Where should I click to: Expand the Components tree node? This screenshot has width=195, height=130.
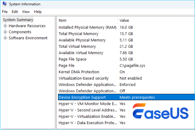[x=5, y=32]
